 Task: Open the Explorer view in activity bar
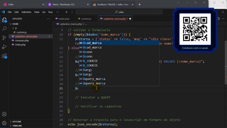4,20
